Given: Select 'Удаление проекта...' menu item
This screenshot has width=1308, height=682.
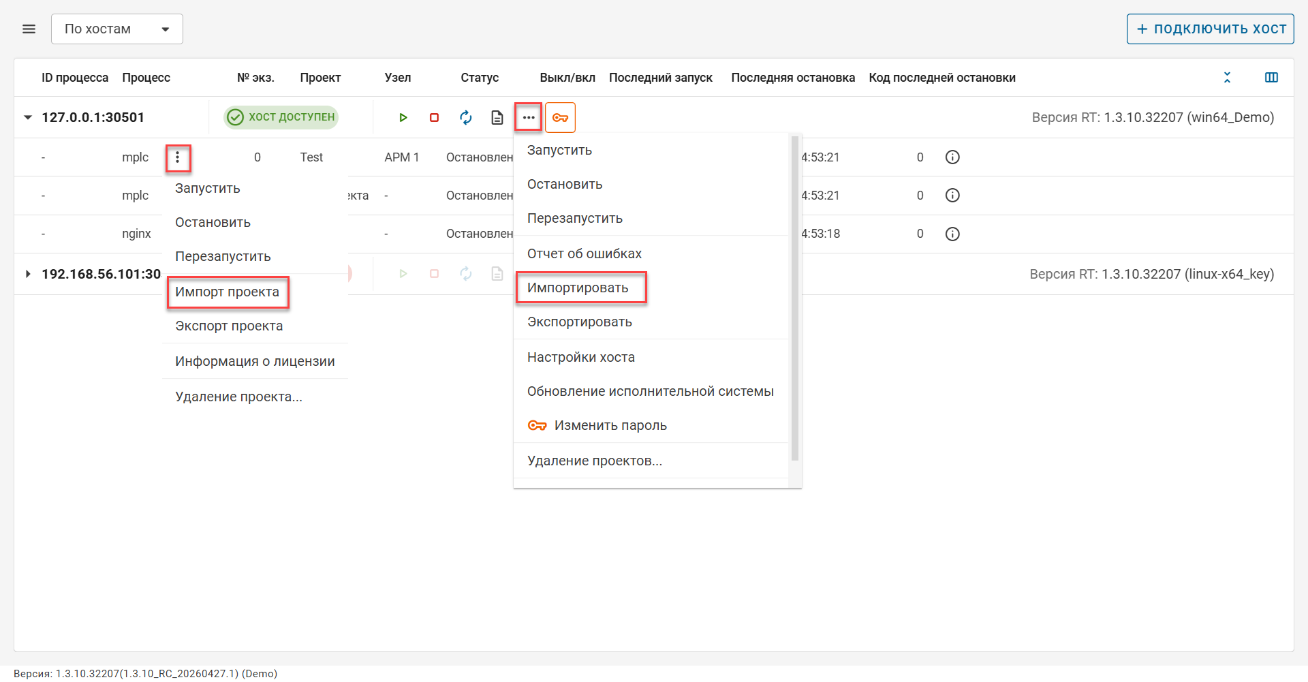Looking at the screenshot, I should pyautogui.click(x=255, y=397).
